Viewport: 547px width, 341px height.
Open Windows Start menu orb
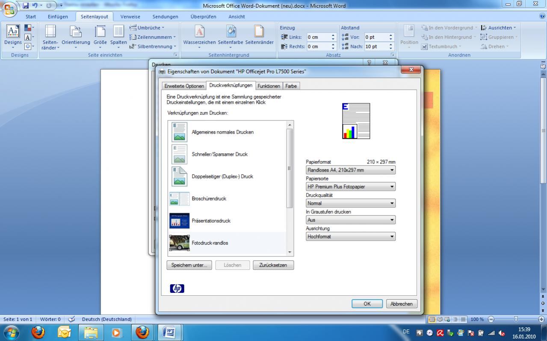click(x=12, y=332)
